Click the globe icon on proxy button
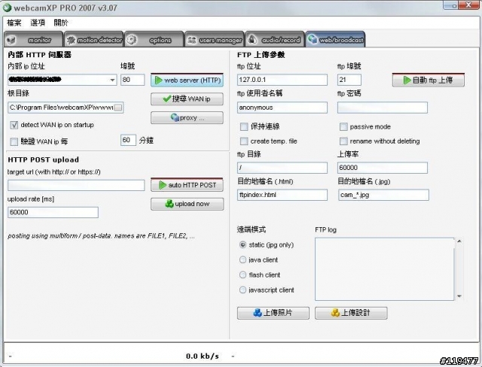Viewport: 482px width, 367px height. click(175, 117)
